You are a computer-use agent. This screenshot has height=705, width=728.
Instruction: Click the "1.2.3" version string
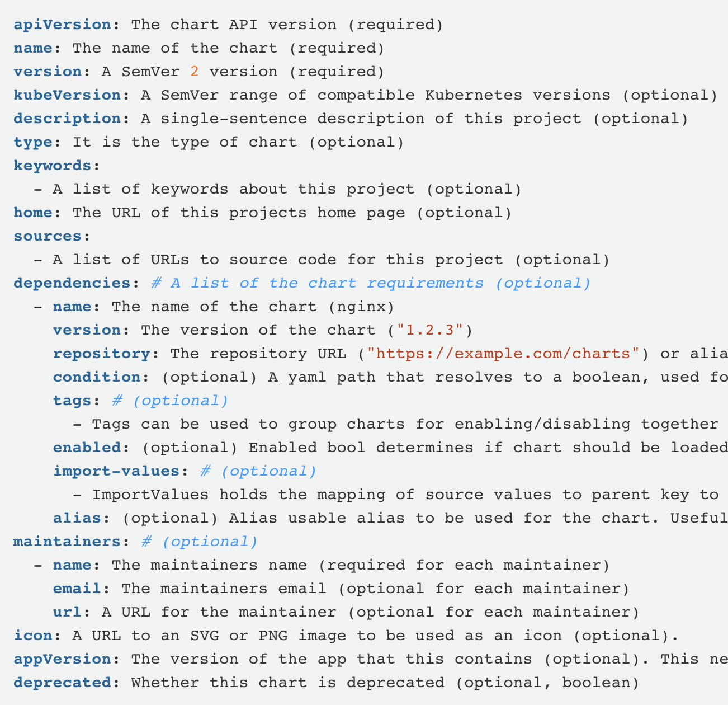click(x=430, y=330)
